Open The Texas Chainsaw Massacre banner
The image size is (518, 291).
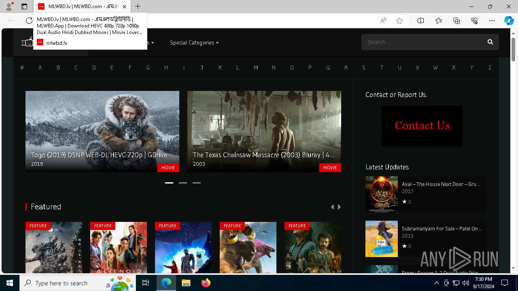pos(264,131)
